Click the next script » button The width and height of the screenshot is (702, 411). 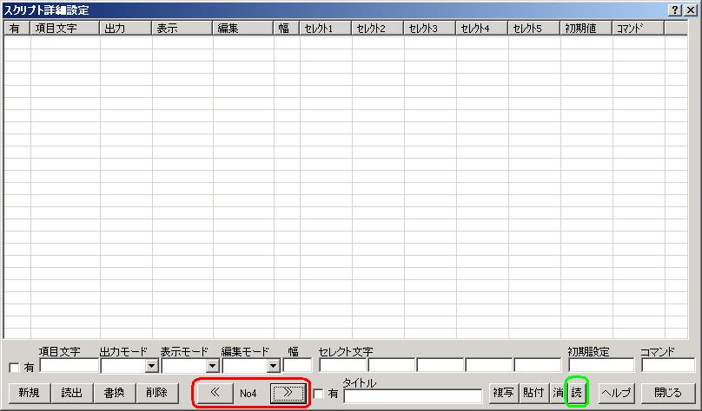point(288,393)
